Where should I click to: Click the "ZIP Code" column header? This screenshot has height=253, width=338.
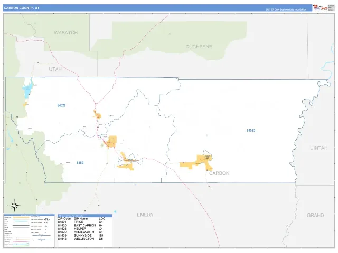tap(64, 219)
